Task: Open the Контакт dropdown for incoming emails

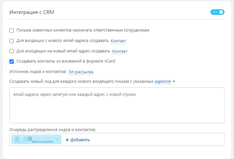Action: tap(118, 41)
